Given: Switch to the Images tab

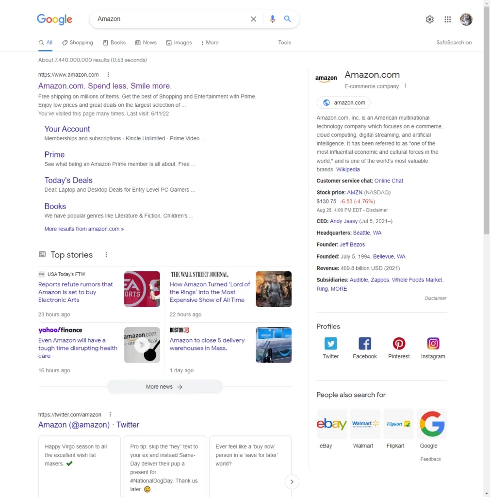Looking at the screenshot, I should 179,43.
